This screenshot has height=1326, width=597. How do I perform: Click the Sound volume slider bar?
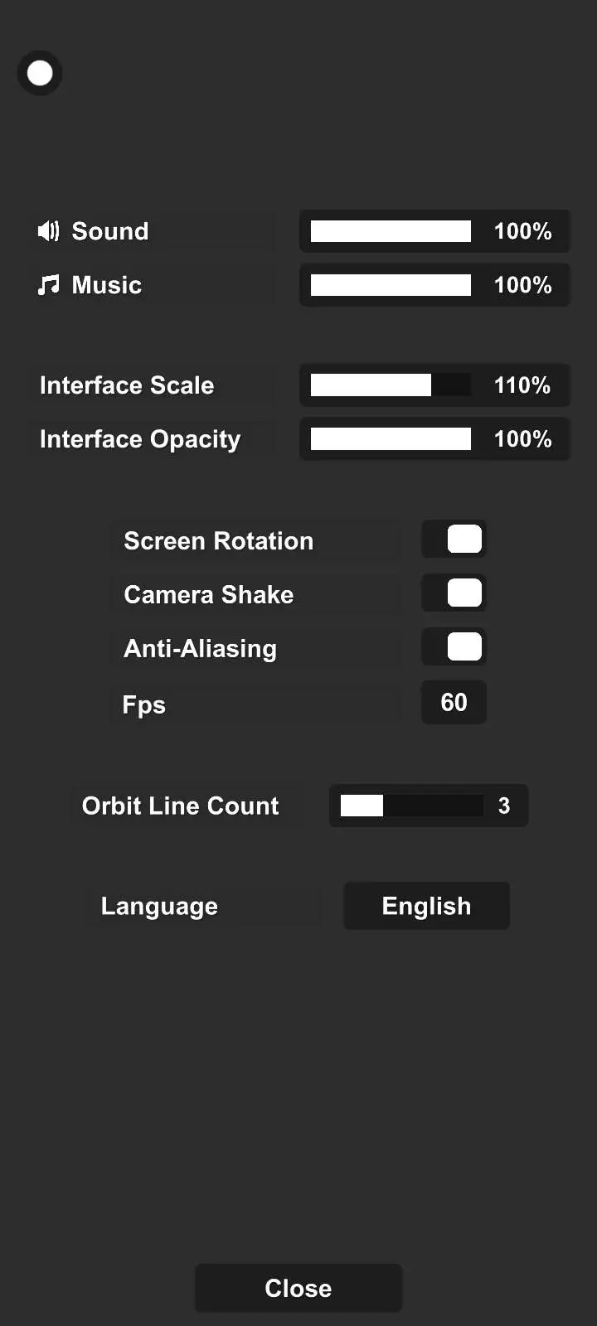tap(391, 231)
